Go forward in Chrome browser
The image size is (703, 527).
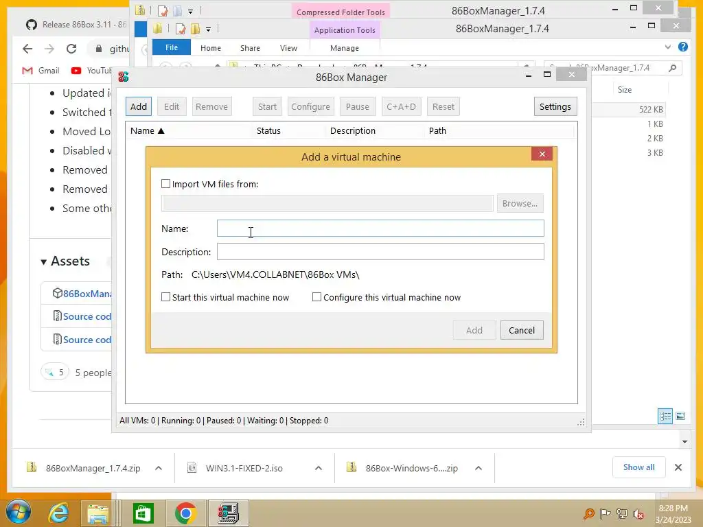click(x=49, y=49)
